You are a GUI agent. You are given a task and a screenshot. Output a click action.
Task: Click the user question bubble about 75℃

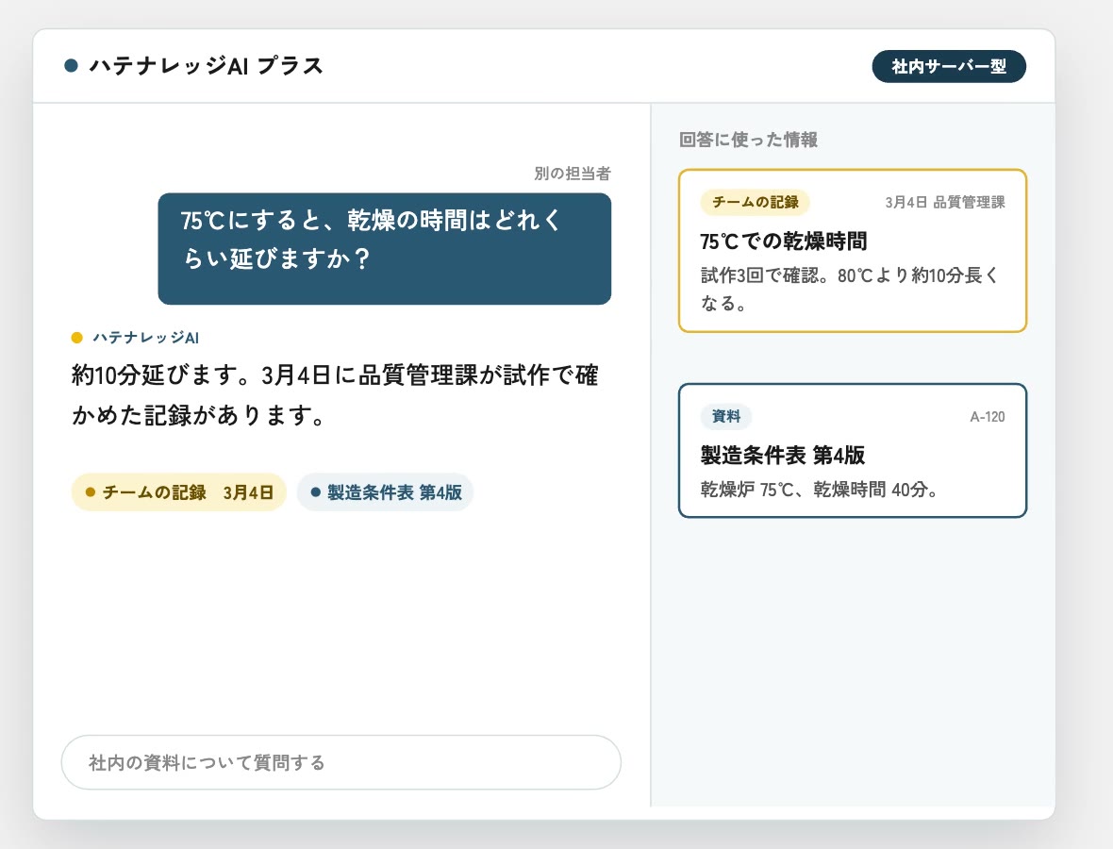385,248
